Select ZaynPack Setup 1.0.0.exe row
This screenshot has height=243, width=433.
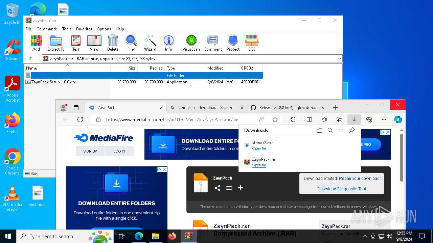pos(144,82)
